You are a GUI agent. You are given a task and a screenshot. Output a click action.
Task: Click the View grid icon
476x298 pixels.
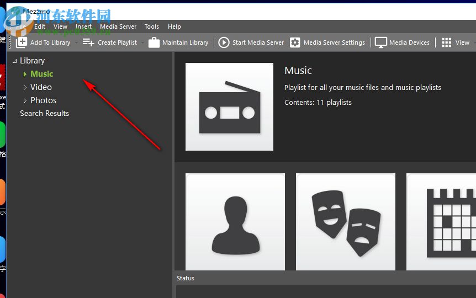pos(447,42)
